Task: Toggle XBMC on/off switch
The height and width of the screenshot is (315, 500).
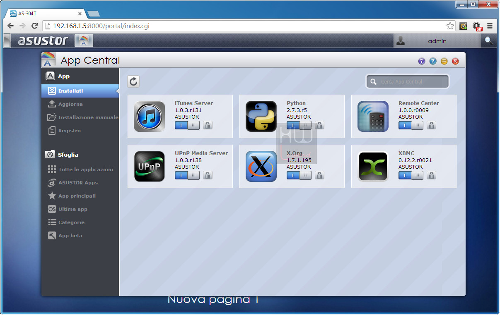Action: pyautogui.click(x=411, y=175)
